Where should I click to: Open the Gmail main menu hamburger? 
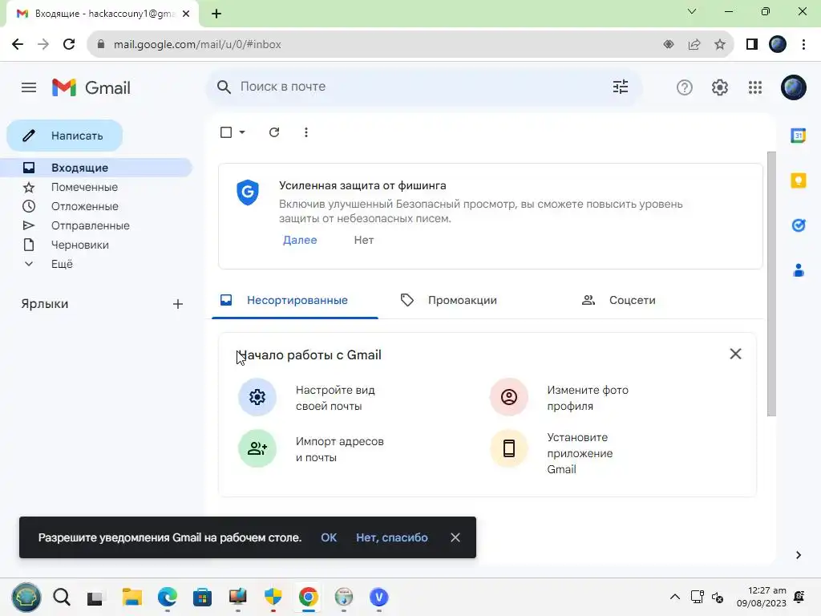29,87
